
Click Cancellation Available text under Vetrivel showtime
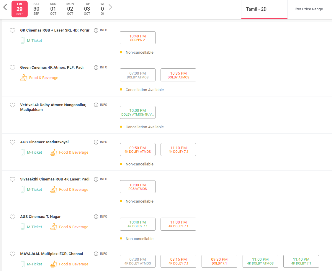pyautogui.click(x=145, y=127)
